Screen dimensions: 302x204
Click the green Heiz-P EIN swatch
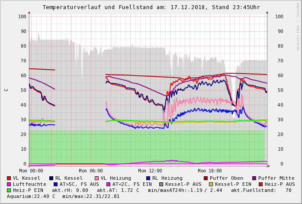point(9,190)
